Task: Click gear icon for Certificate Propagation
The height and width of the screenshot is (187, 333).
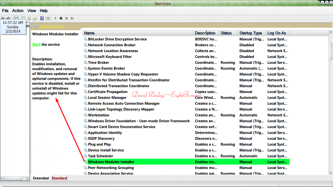Action: pos(86,92)
